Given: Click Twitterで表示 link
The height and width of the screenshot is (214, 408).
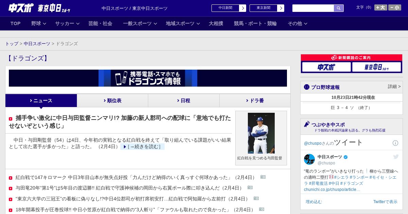Looking at the screenshot, I should pos(385,202).
